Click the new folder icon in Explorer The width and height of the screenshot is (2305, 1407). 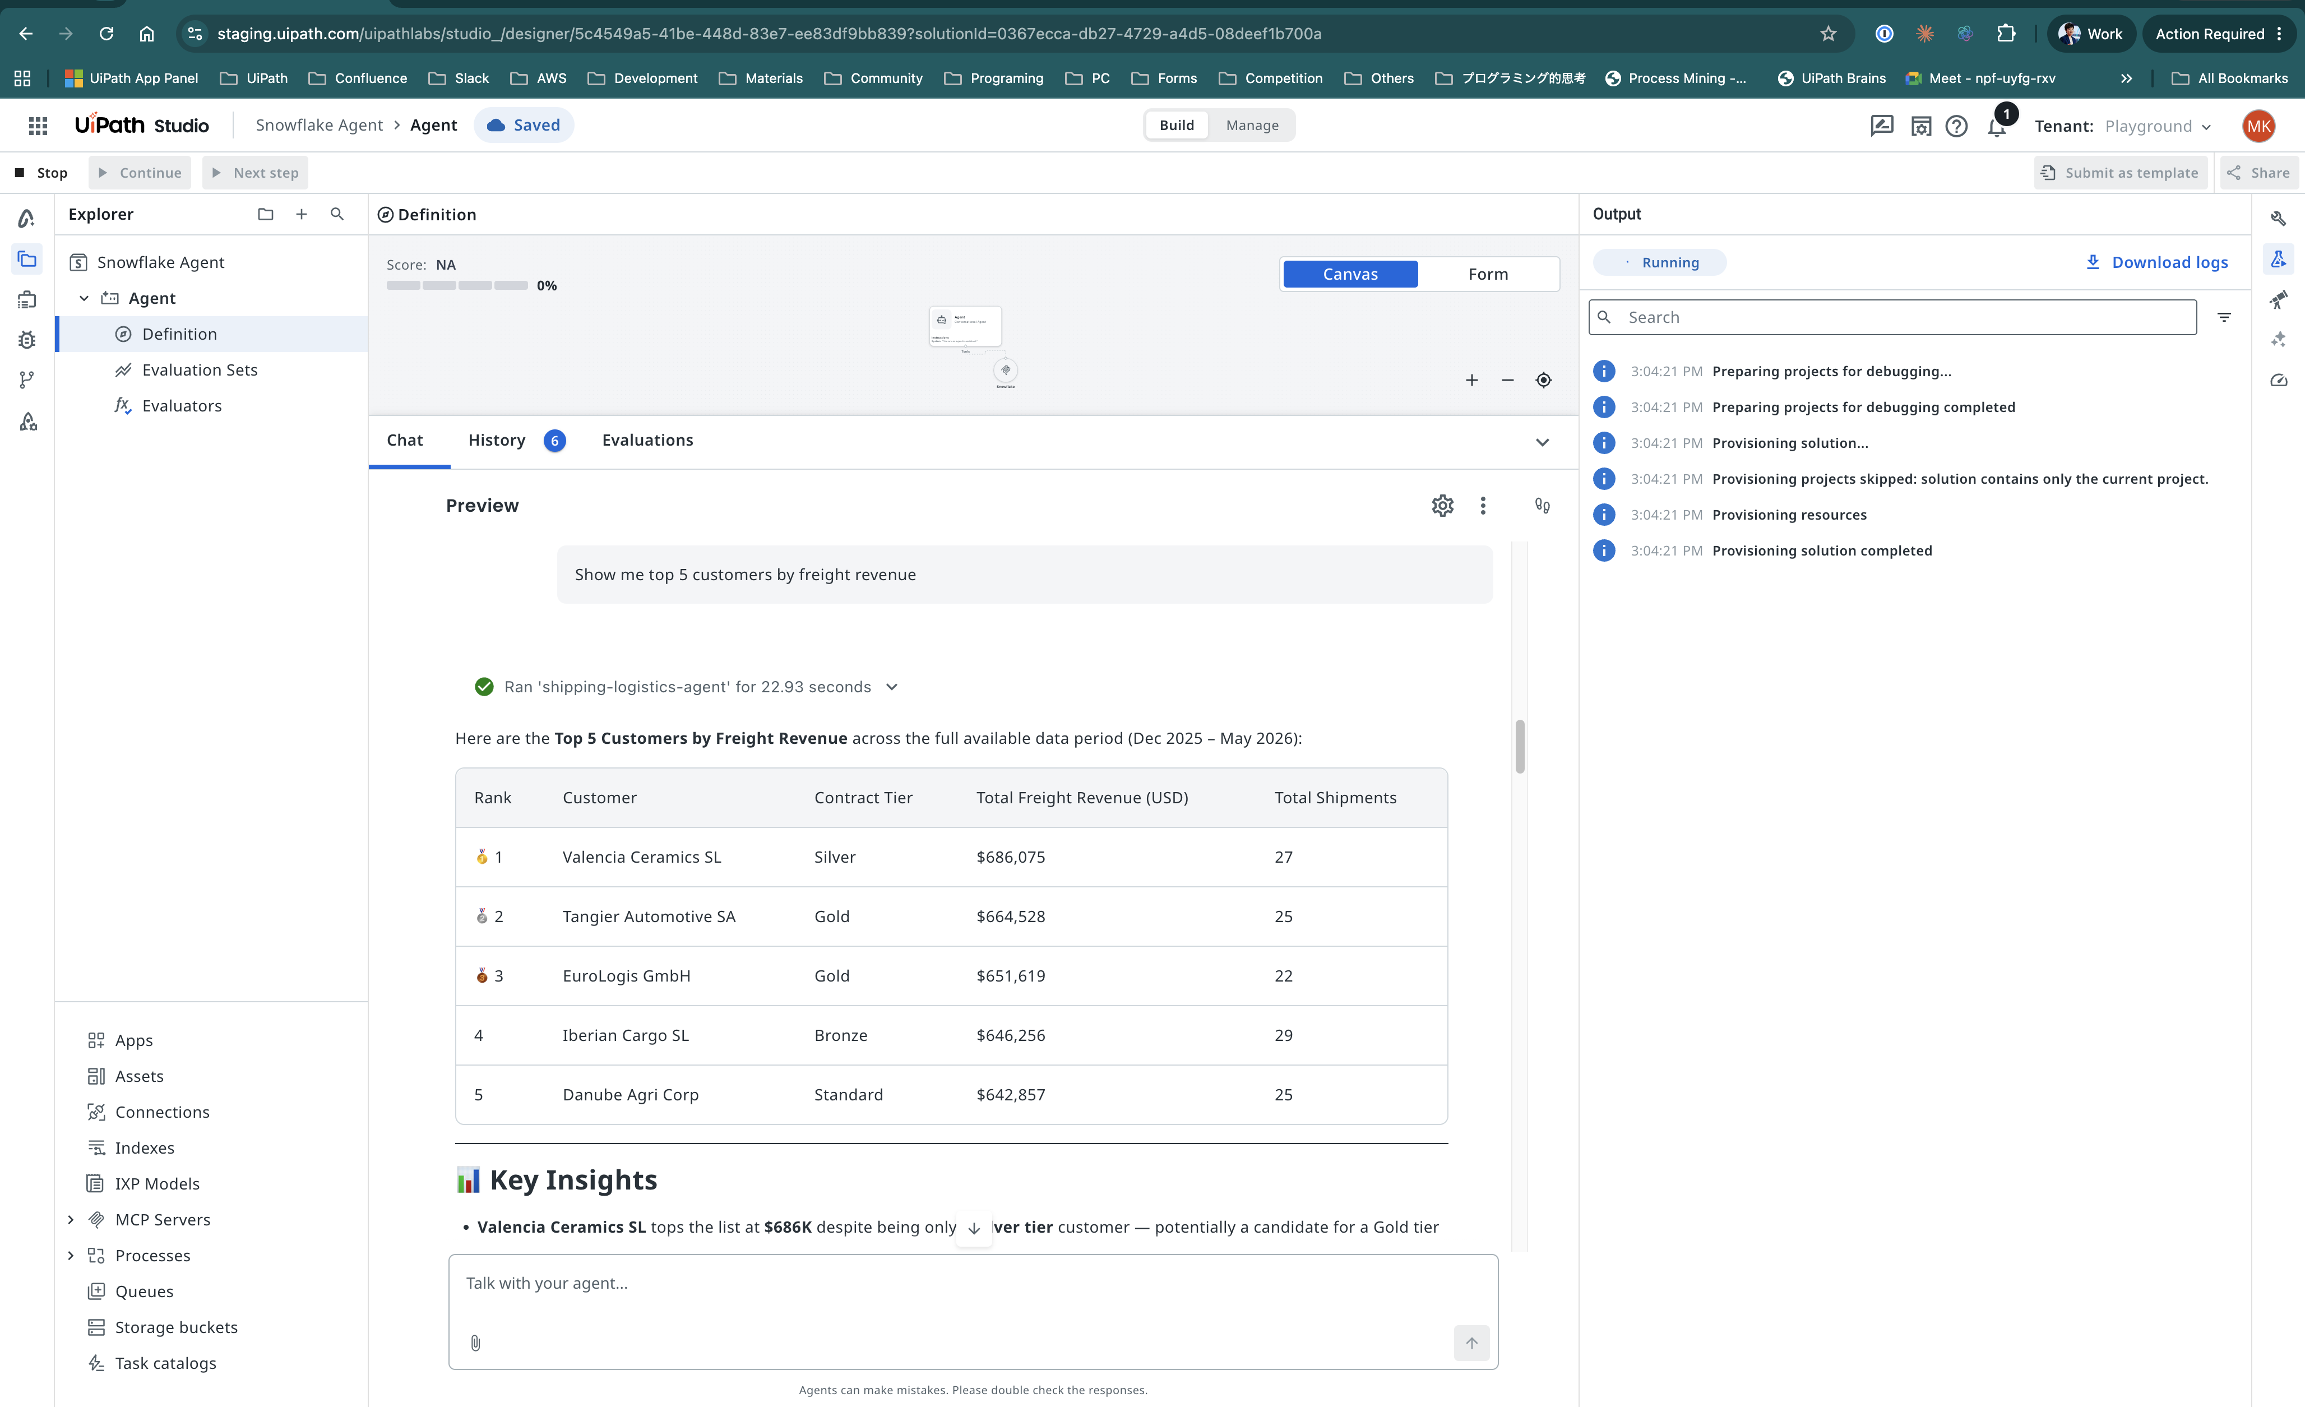(266, 214)
